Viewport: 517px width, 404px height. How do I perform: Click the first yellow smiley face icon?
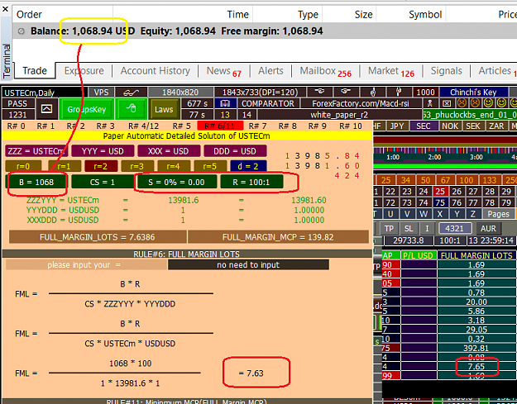click(x=488, y=103)
